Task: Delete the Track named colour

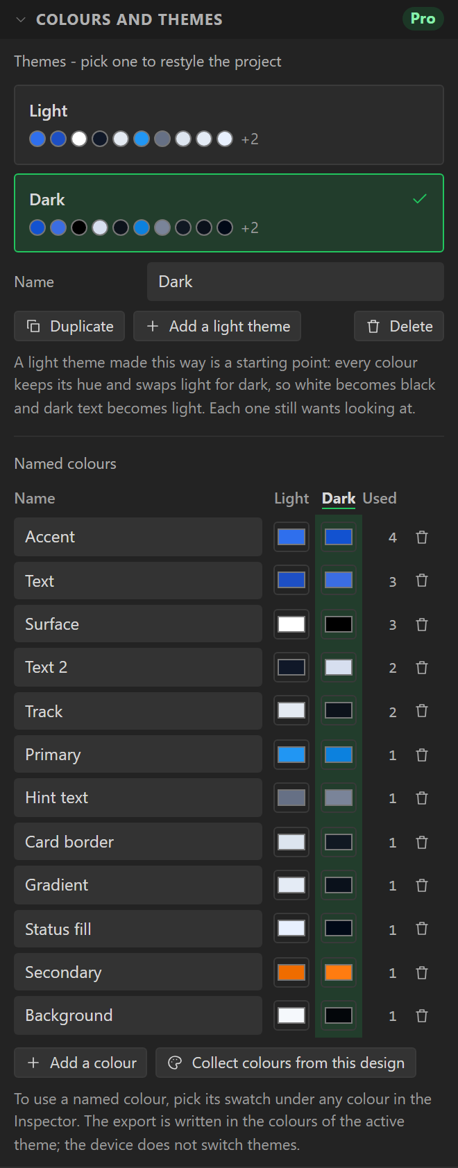Action: (422, 711)
